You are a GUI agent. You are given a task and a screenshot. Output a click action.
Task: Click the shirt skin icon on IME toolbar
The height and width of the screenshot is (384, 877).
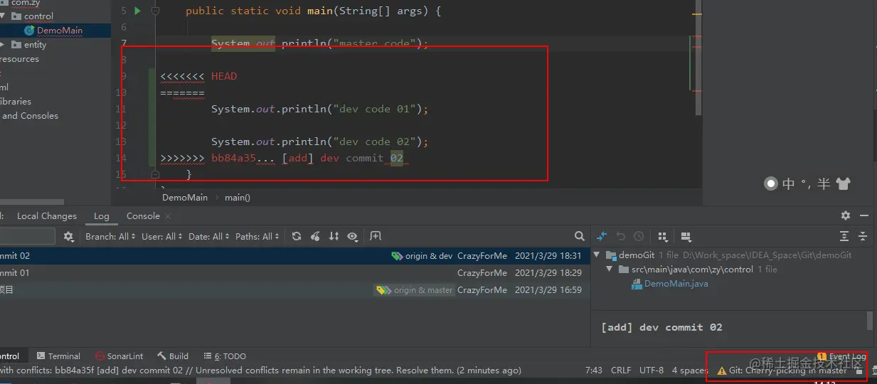tap(843, 183)
